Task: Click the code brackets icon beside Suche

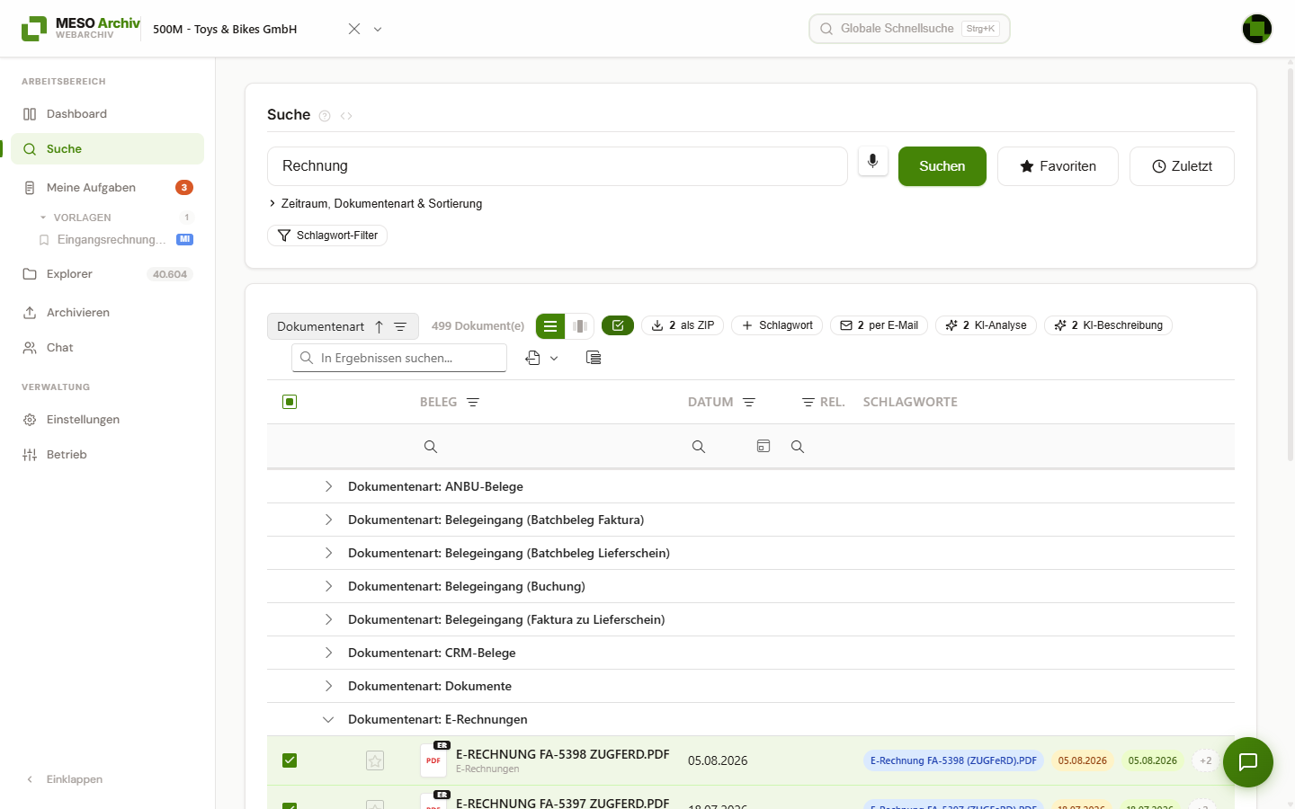Action: click(346, 116)
